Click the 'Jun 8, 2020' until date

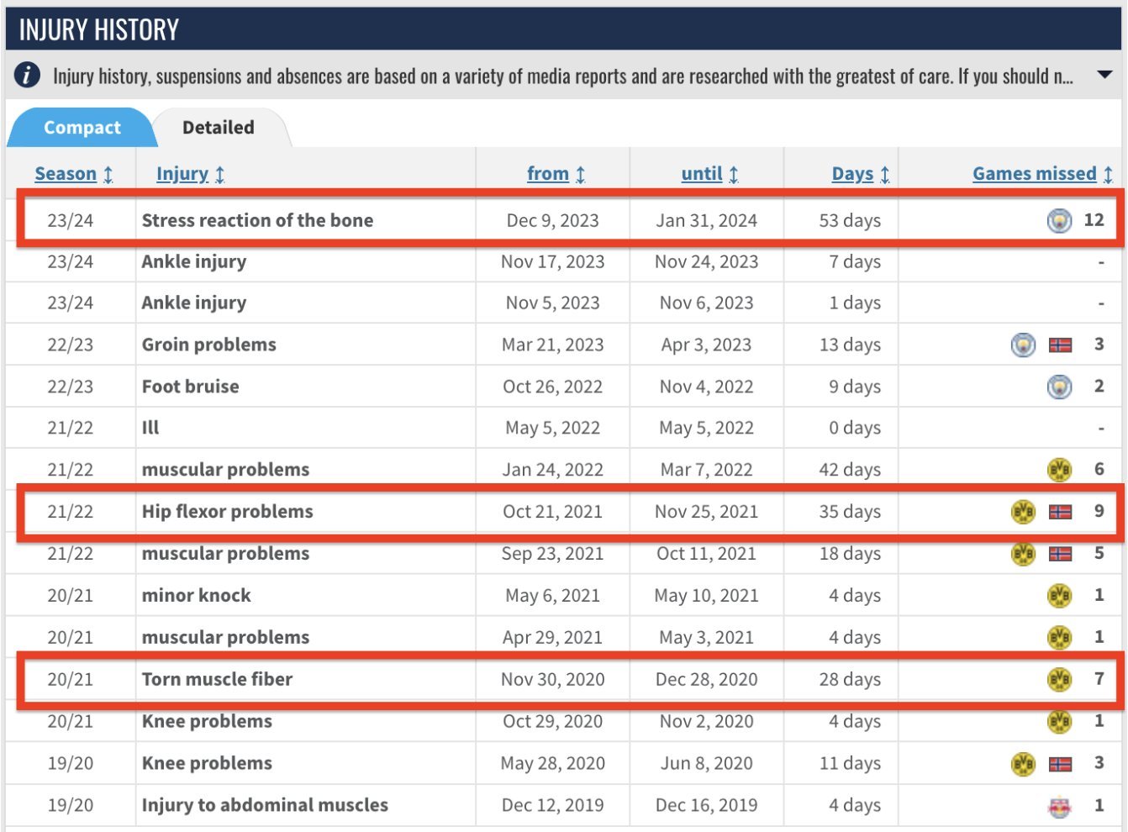coord(706,763)
